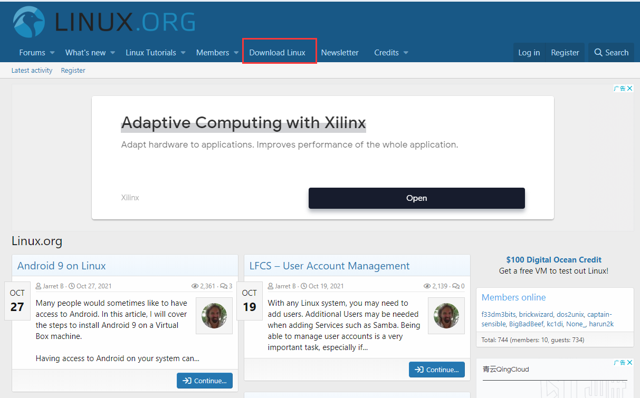Click Register in the sub-navigation row
Image resolution: width=640 pixels, height=398 pixels.
[x=73, y=70]
